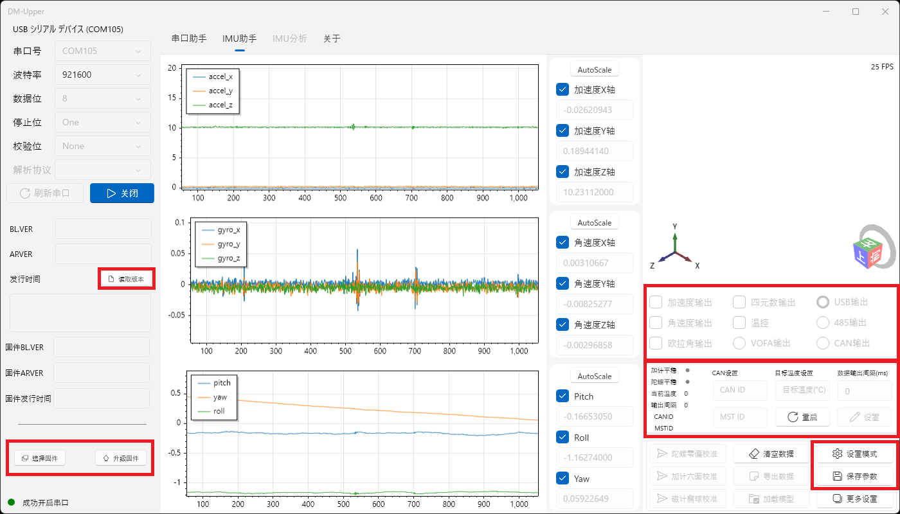This screenshot has height=514, width=900.
Task: Click the restart icon button
Action: click(x=802, y=417)
